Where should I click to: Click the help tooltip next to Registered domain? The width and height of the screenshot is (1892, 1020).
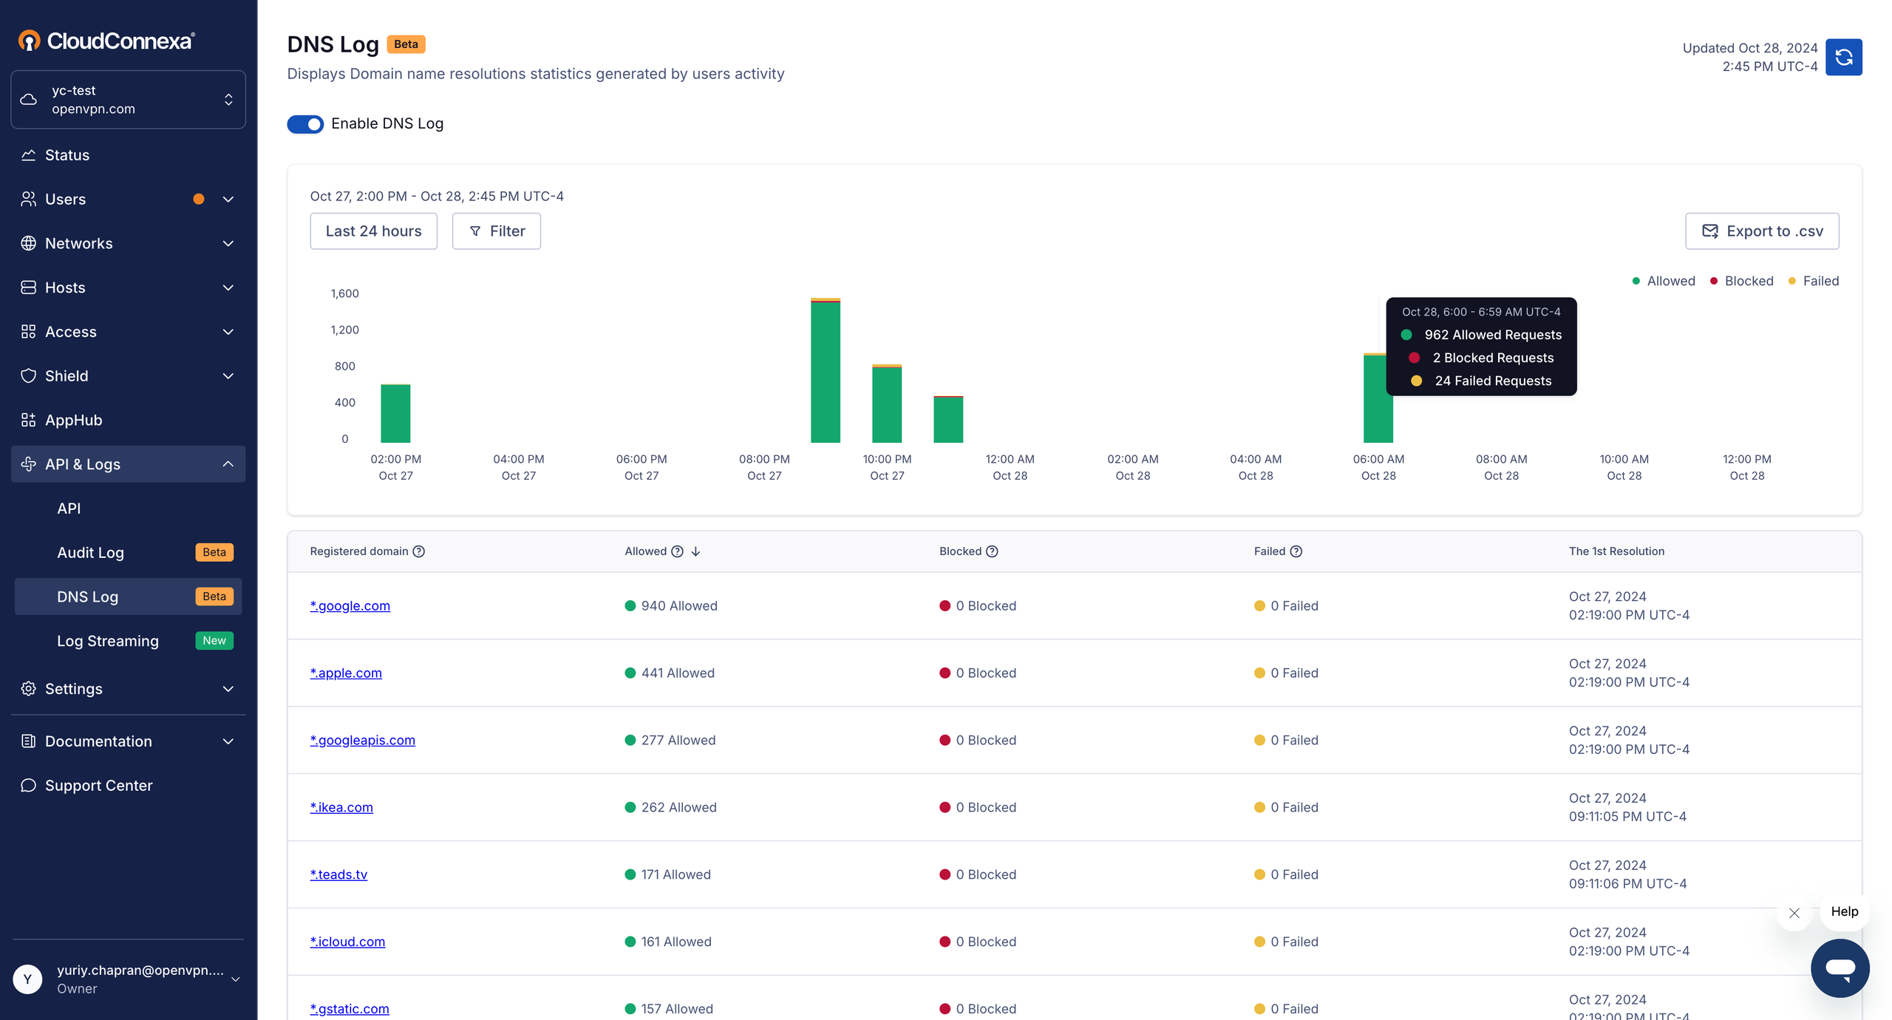(x=419, y=551)
